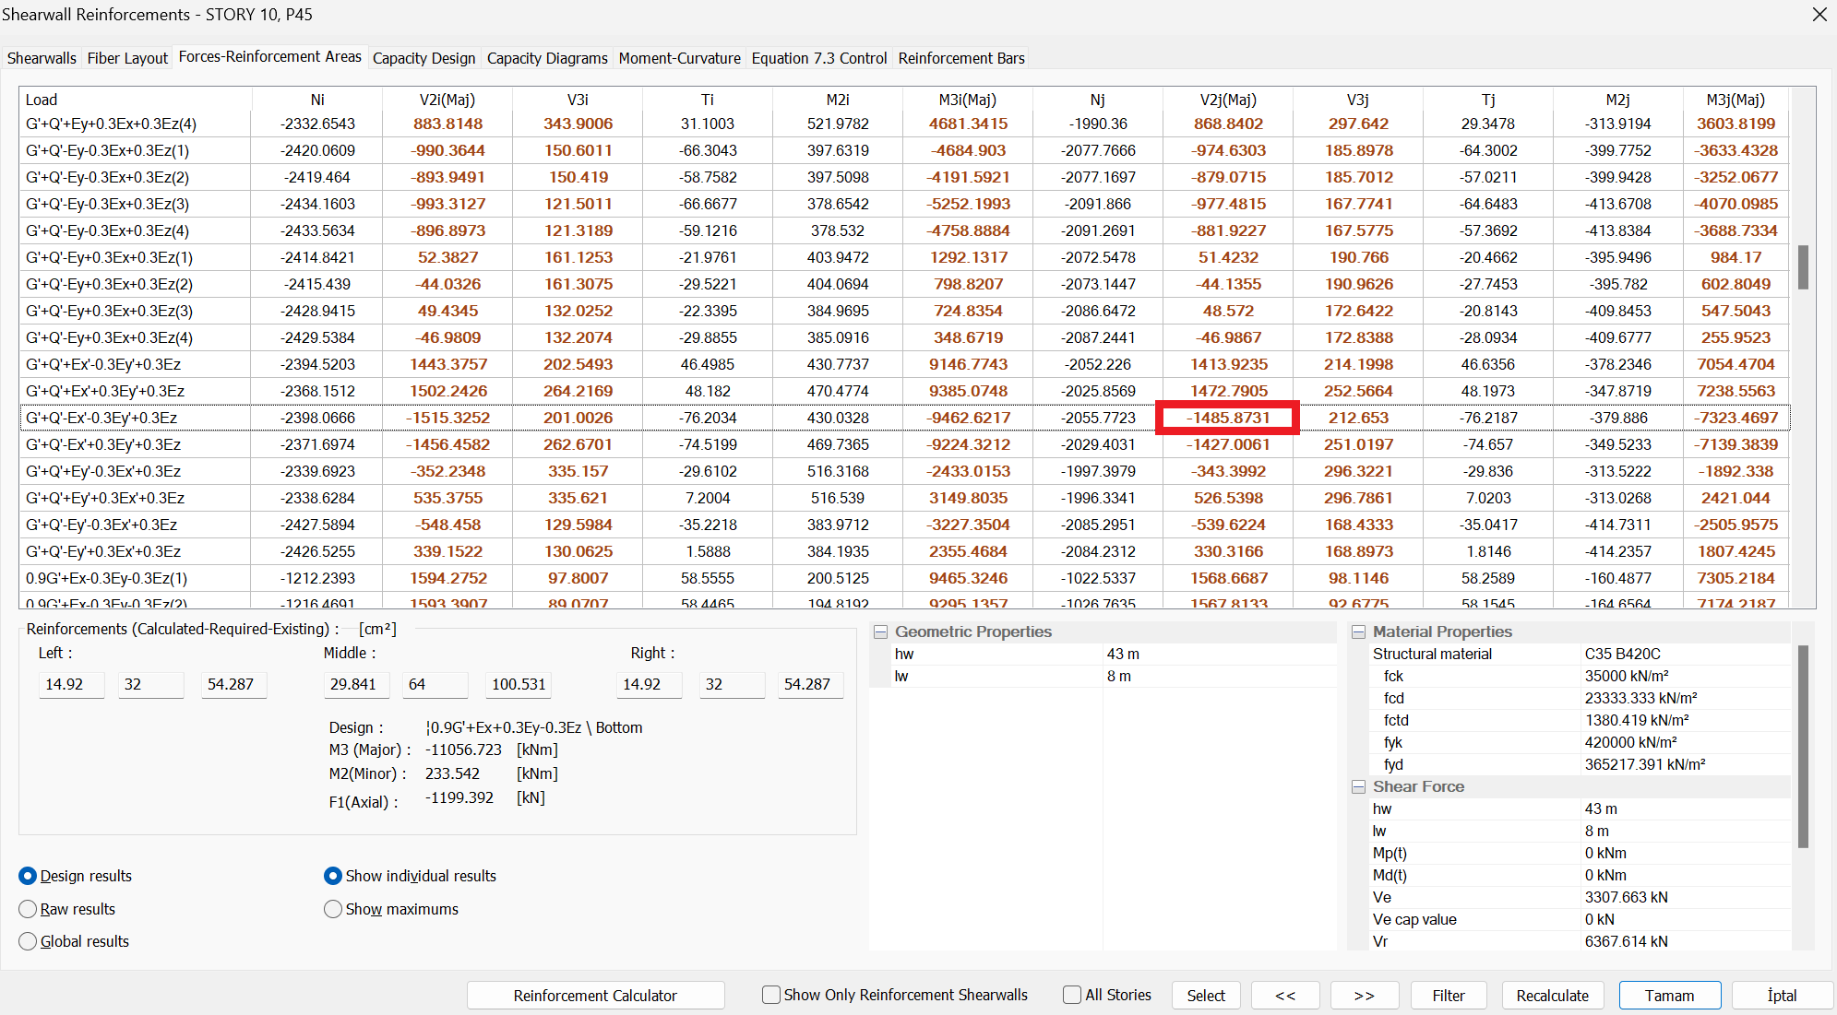Open the Fiber Layout tab
Screen dimensions: 1837x1015
[x=127, y=58]
